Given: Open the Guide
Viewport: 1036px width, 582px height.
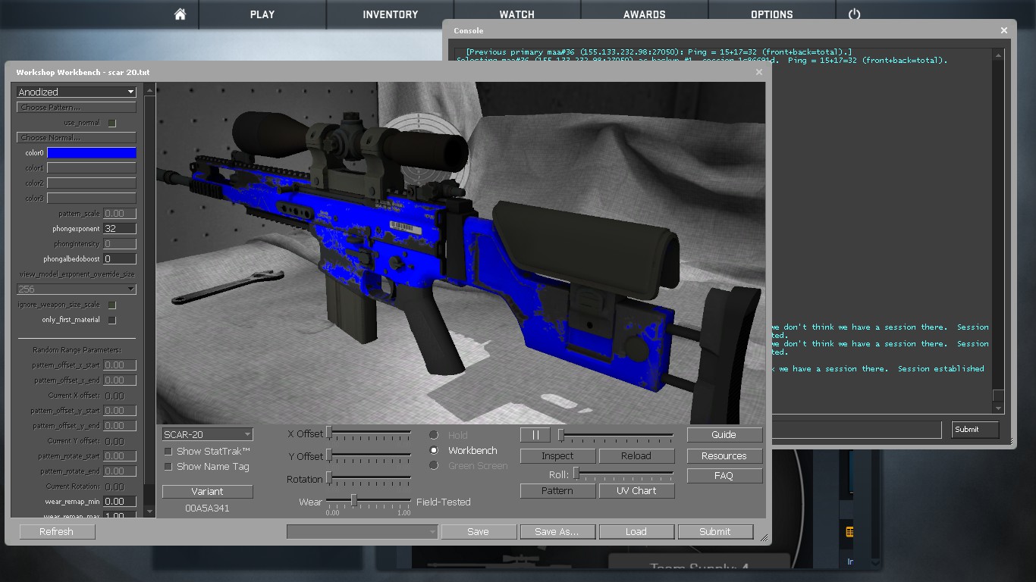Looking at the screenshot, I should click(724, 435).
